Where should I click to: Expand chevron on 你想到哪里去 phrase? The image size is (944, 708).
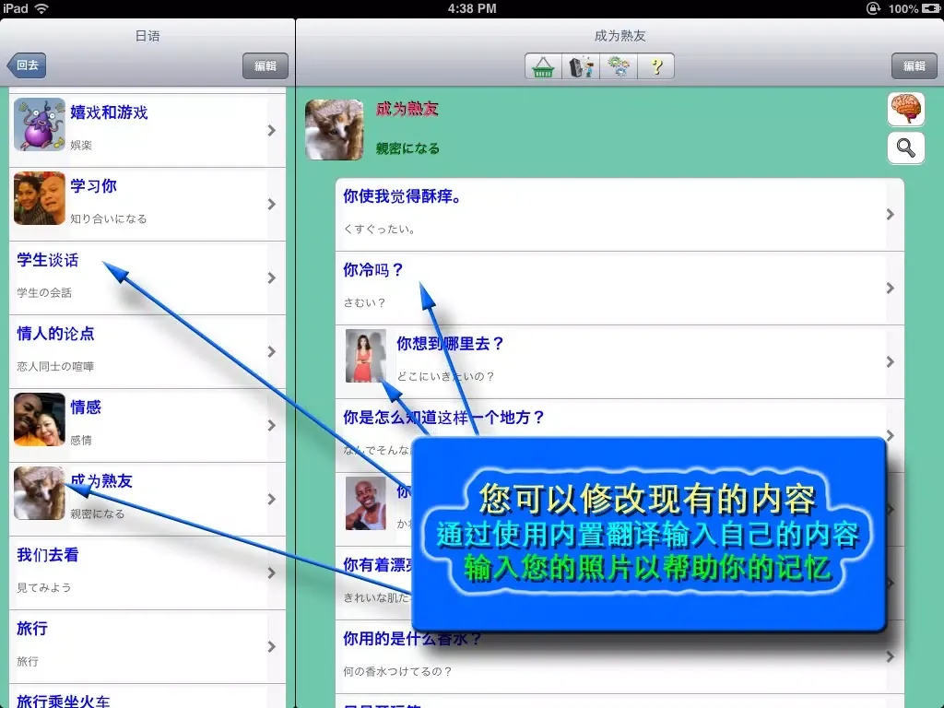(x=891, y=361)
